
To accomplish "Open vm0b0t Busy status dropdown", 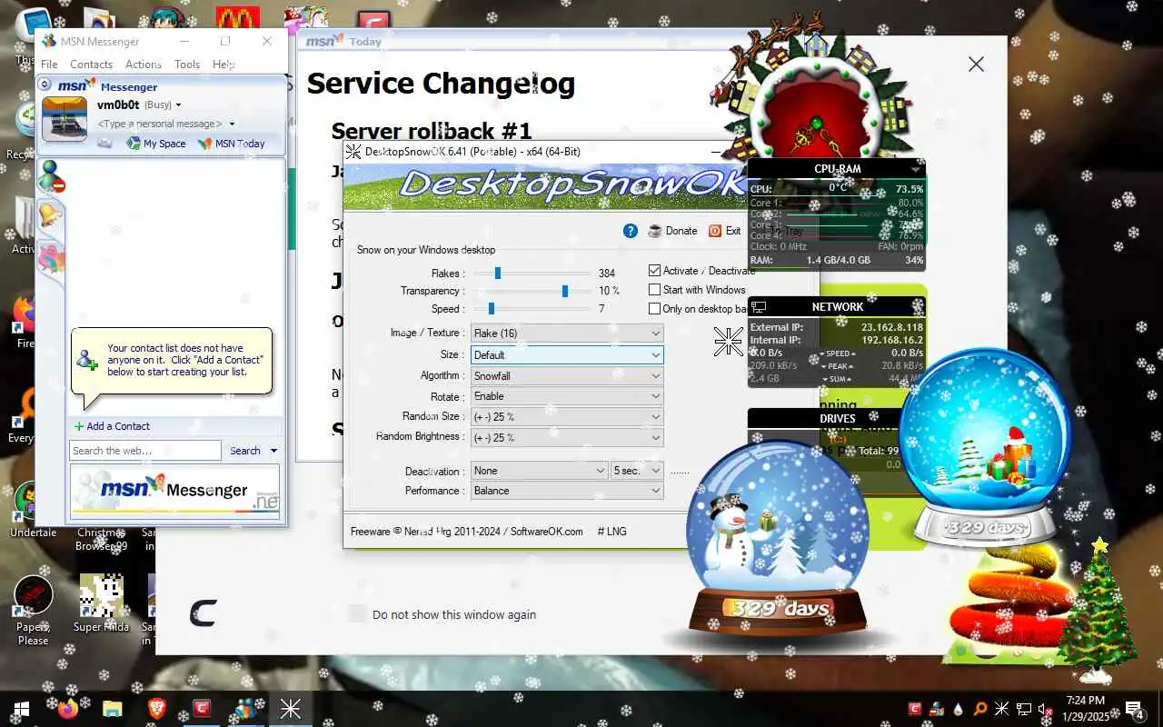I will coord(139,105).
